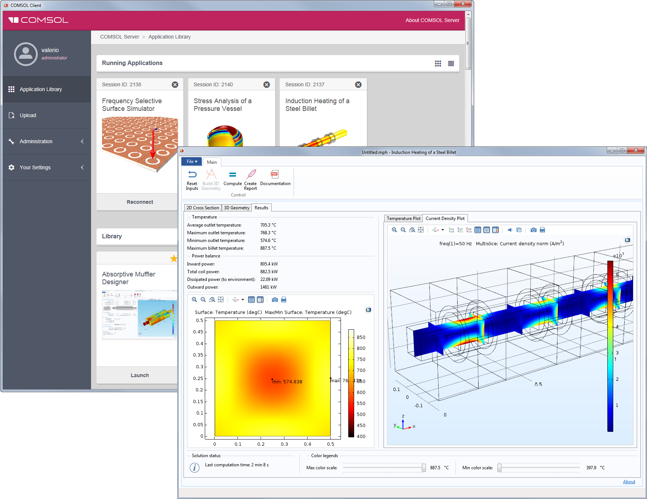Print the current density plot
The height and width of the screenshot is (499, 647).
click(542, 230)
